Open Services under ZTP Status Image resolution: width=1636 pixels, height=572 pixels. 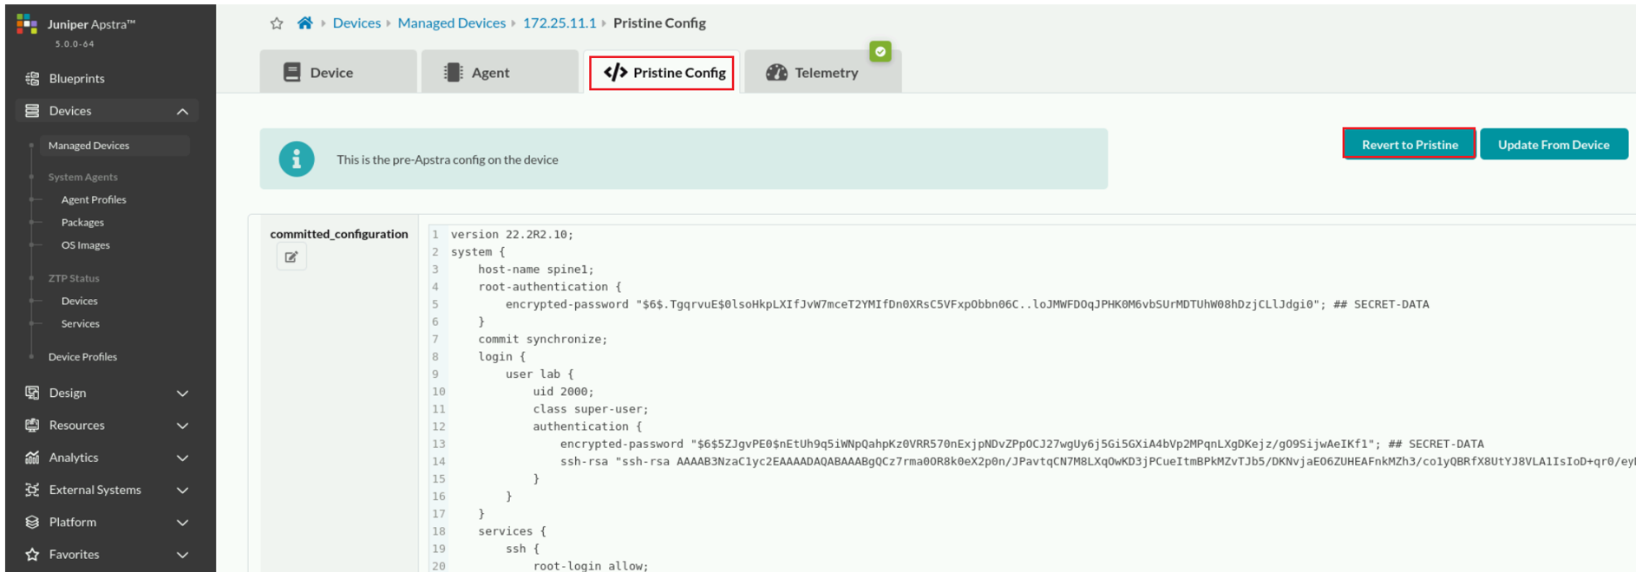[x=80, y=323]
